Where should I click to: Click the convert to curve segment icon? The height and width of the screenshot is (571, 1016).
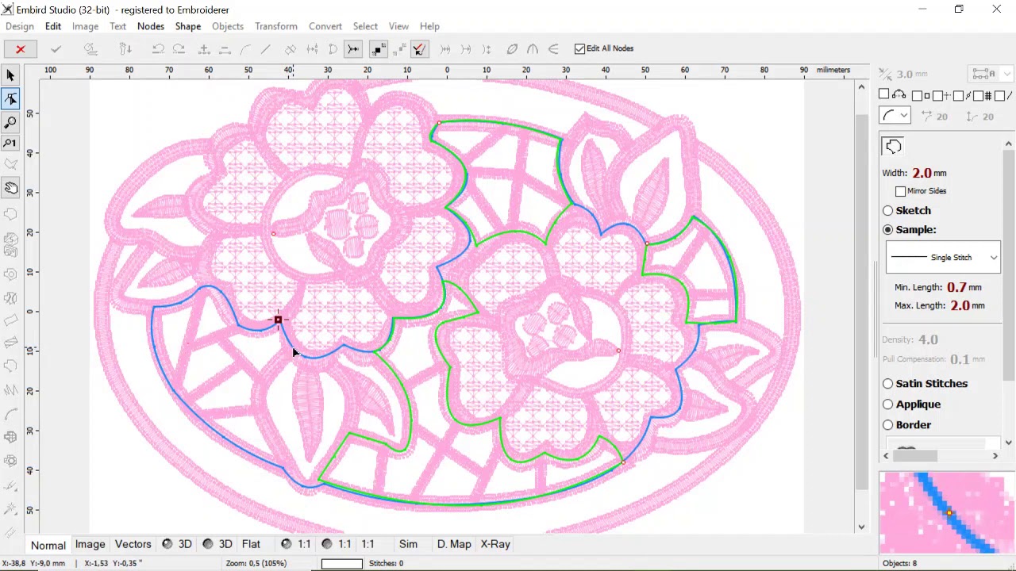click(245, 49)
